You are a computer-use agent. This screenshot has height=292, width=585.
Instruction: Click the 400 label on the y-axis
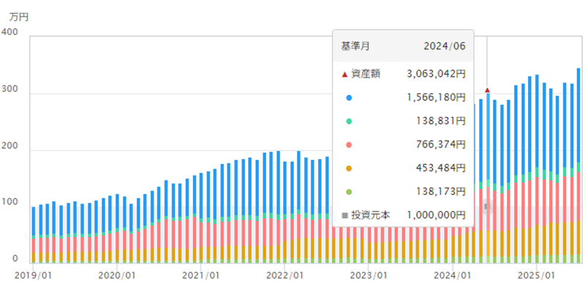tap(12, 33)
